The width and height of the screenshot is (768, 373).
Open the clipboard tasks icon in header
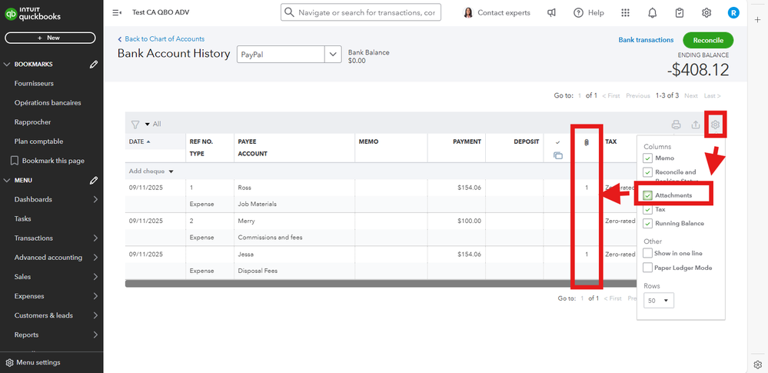[x=680, y=13]
